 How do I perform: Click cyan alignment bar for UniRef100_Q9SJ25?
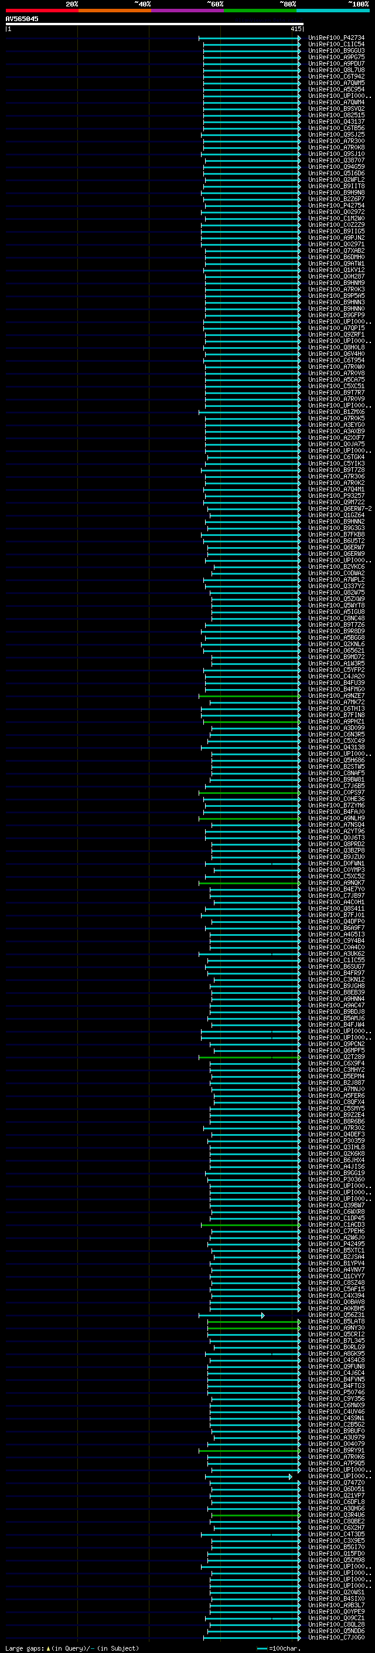pos(251,135)
